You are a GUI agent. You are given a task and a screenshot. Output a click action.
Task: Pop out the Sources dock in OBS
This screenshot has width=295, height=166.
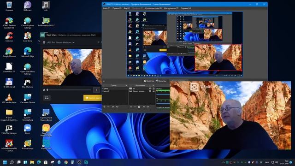[x=153, y=85]
